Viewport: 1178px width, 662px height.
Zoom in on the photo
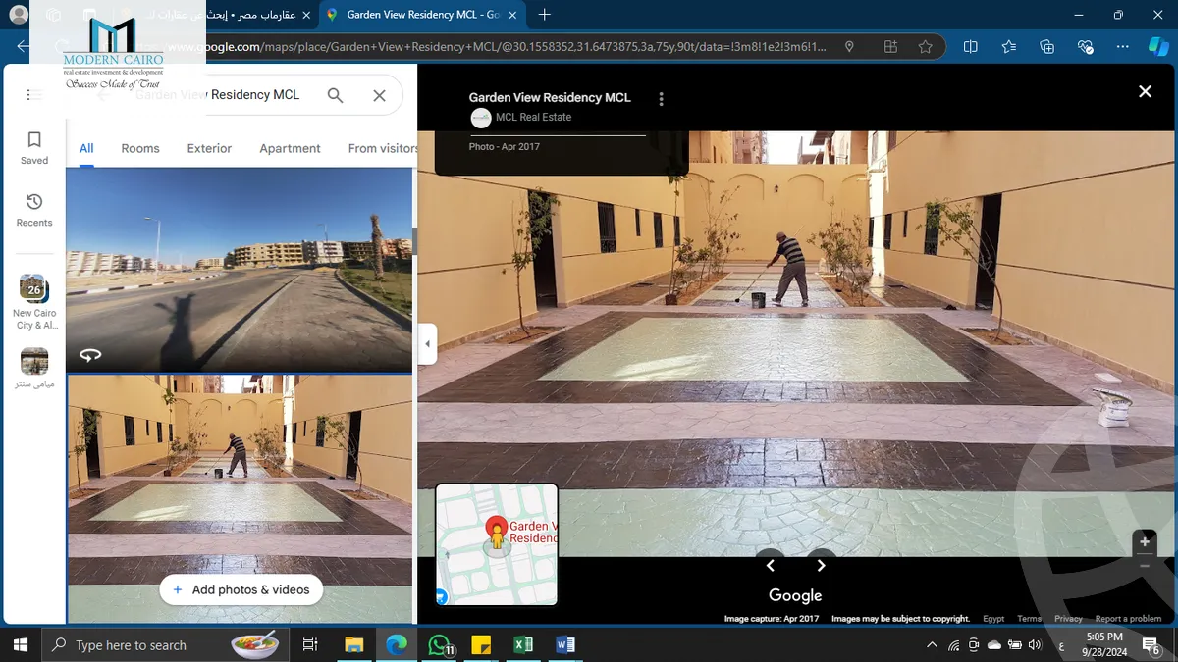[x=1145, y=542]
